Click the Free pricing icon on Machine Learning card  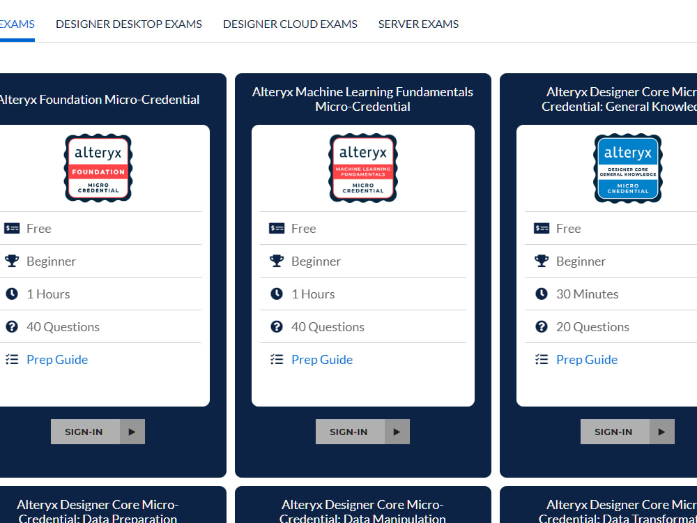click(276, 228)
